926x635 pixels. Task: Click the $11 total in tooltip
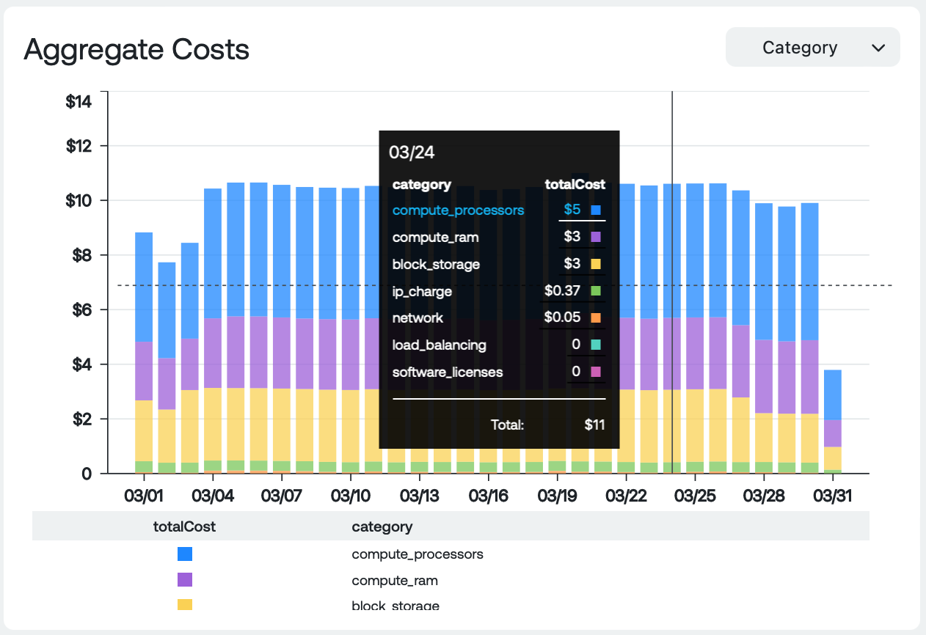[594, 424]
